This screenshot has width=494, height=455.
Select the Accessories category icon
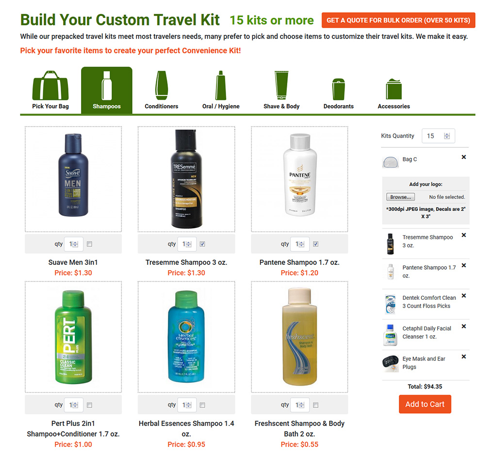pos(394,89)
